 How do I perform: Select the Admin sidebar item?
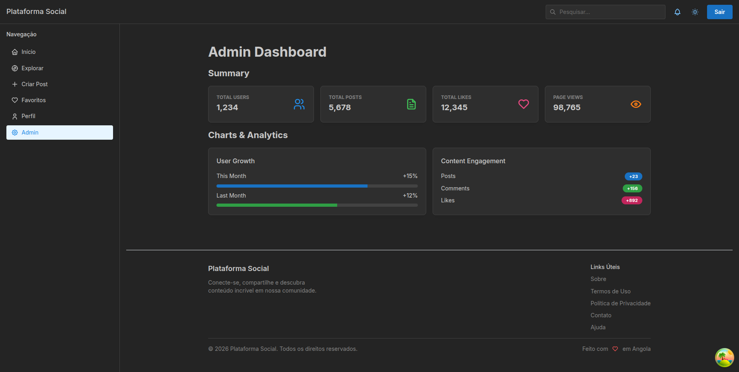click(30, 133)
